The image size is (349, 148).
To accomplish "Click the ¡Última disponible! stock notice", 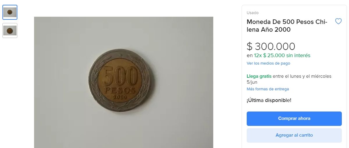I will coord(269,100).
